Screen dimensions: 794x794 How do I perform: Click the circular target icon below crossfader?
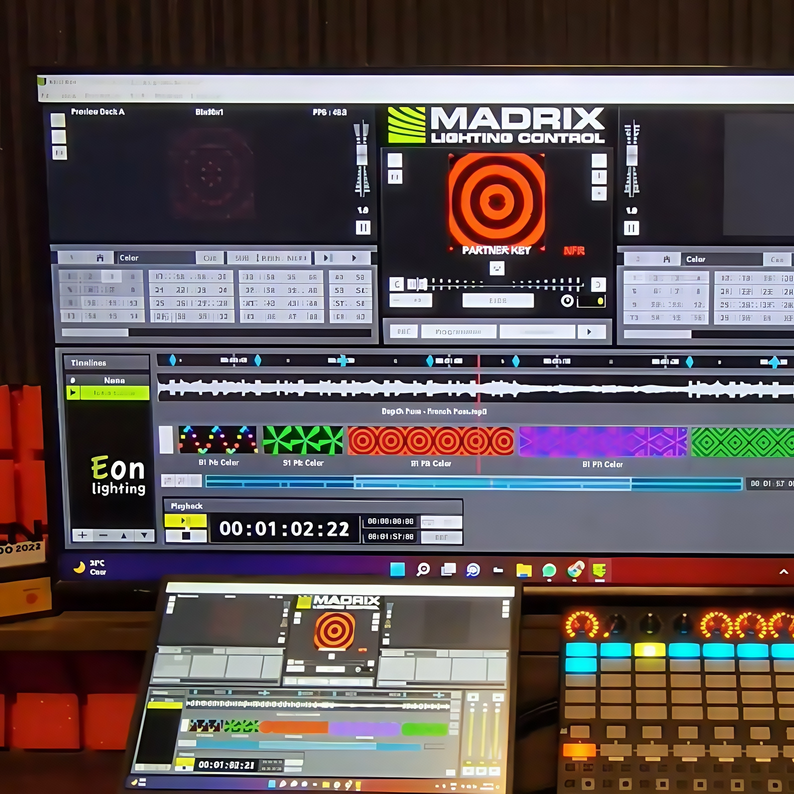pyautogui.click(x=567, y=301)
